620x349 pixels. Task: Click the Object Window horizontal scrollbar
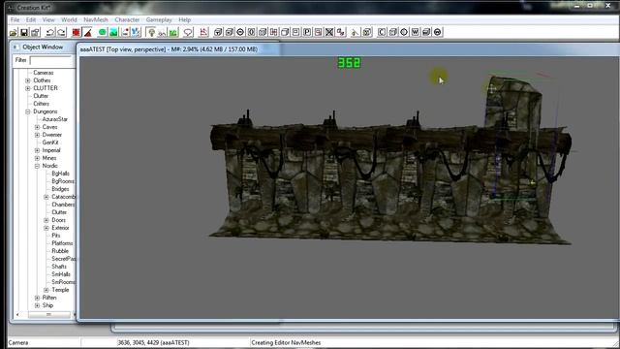click(46, 314)
